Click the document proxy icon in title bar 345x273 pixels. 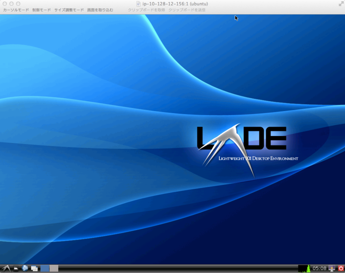pos(138,4)
